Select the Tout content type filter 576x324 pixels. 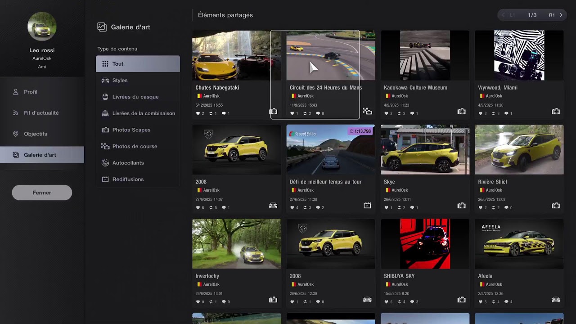[138, 64]
